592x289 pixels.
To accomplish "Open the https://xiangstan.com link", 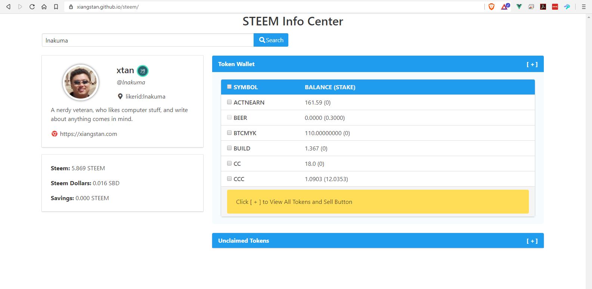I will pos(89,134).
